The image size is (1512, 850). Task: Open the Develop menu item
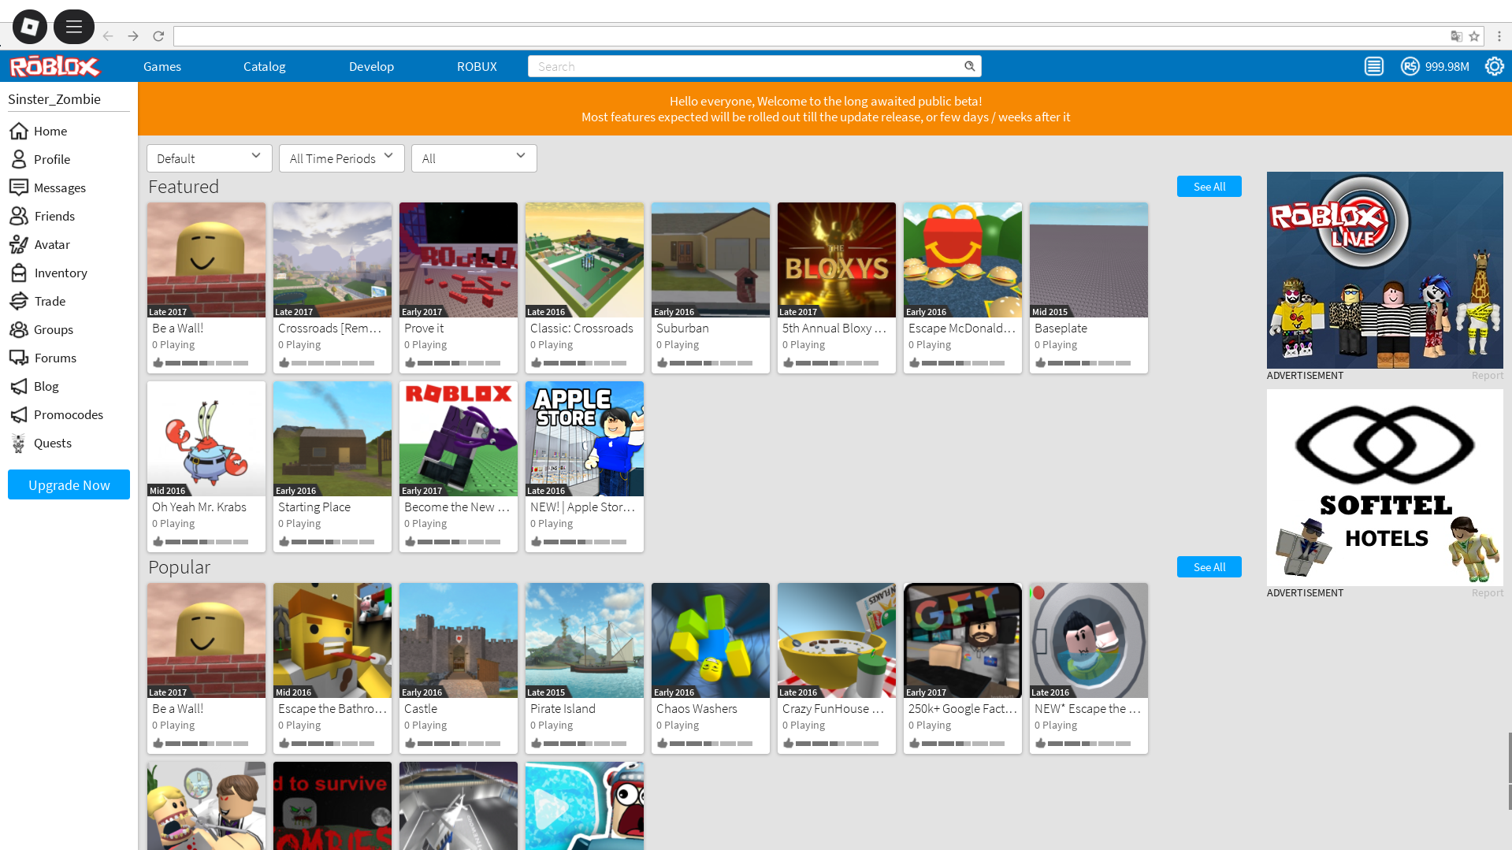371,66
